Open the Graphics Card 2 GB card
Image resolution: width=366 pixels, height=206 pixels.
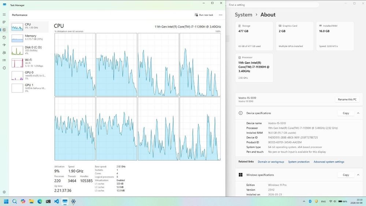pyautogui.click(x=295, y=36)
